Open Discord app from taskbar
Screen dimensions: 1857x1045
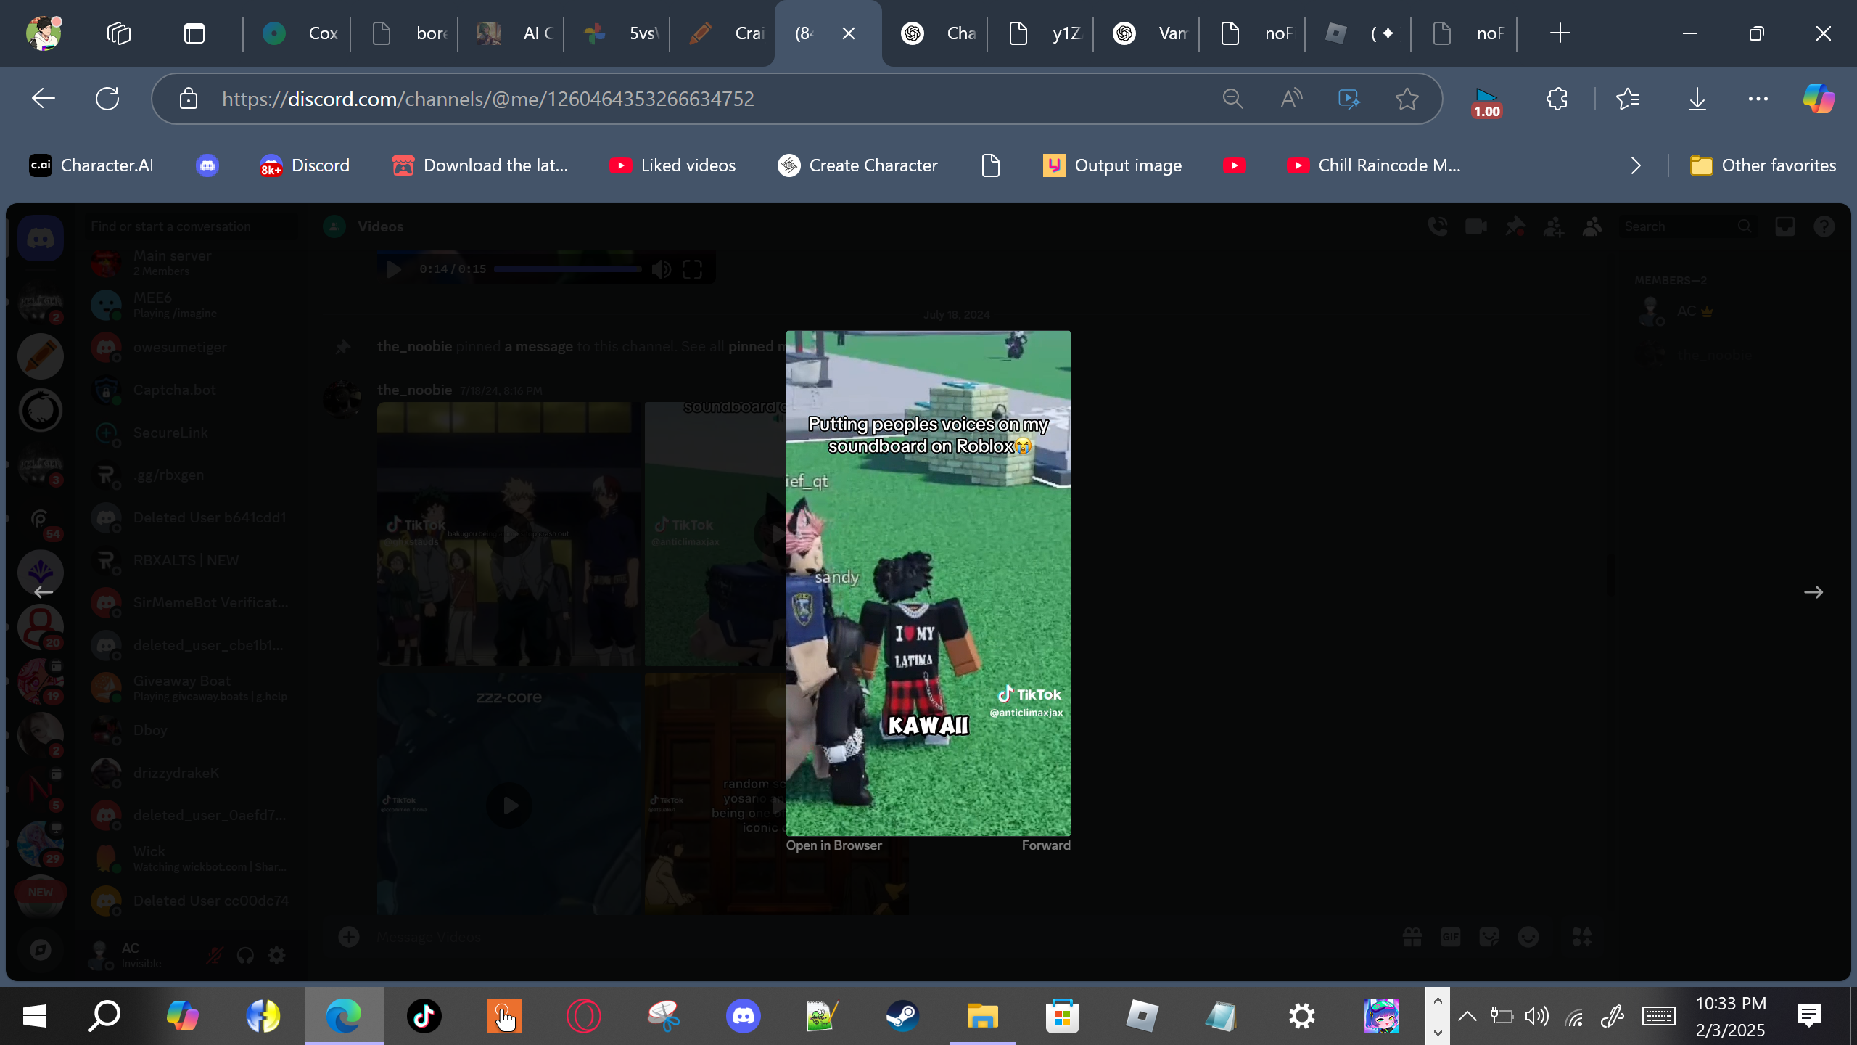click(743, 1016)
